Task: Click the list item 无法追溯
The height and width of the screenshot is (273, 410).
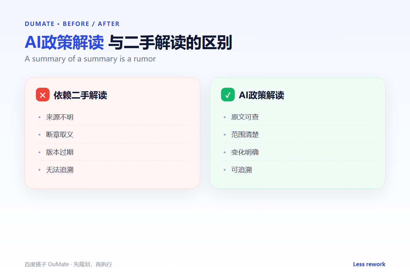Action: point(112,170)
